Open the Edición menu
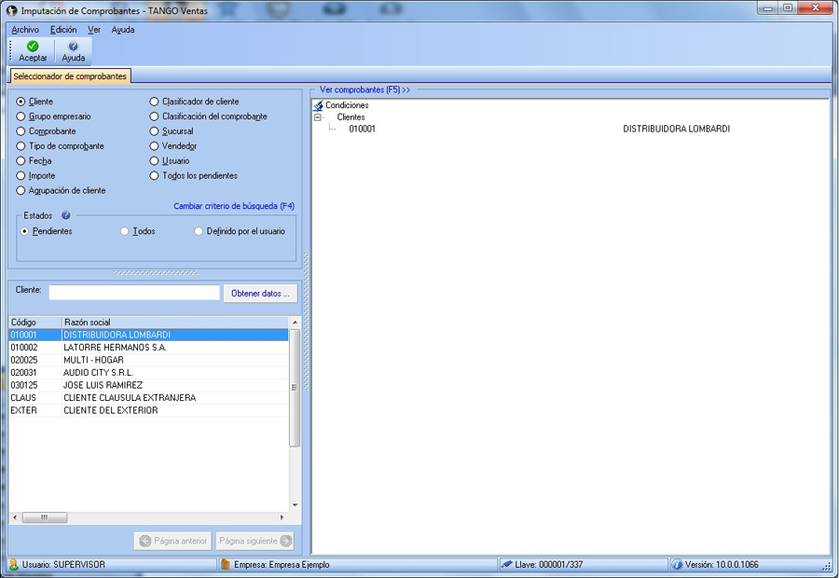The width and height of the screenshot is (839, 578). tap(63, 30)
